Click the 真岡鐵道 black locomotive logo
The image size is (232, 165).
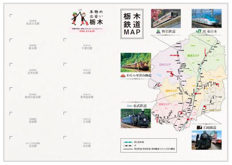click(200, 127)
